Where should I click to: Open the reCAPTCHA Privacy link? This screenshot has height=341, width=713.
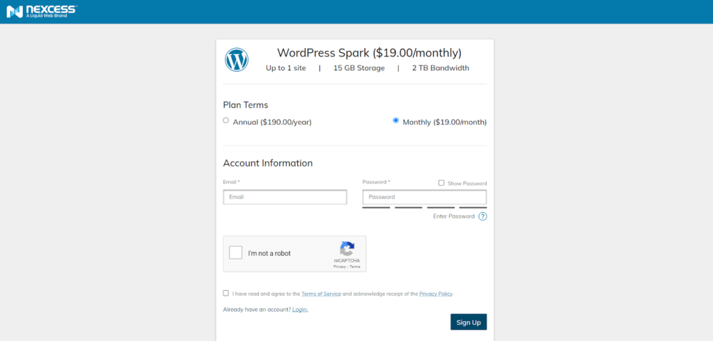(x=340, y=267)
